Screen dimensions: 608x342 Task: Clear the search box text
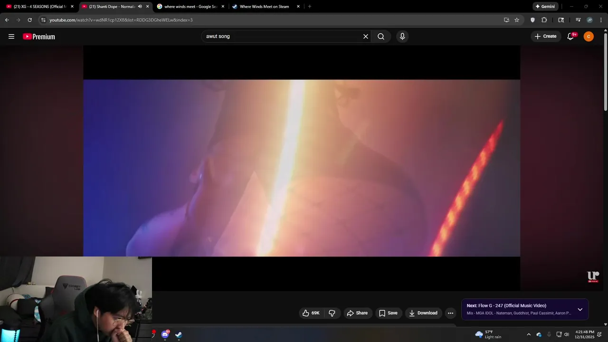click(x=366, y=37)
